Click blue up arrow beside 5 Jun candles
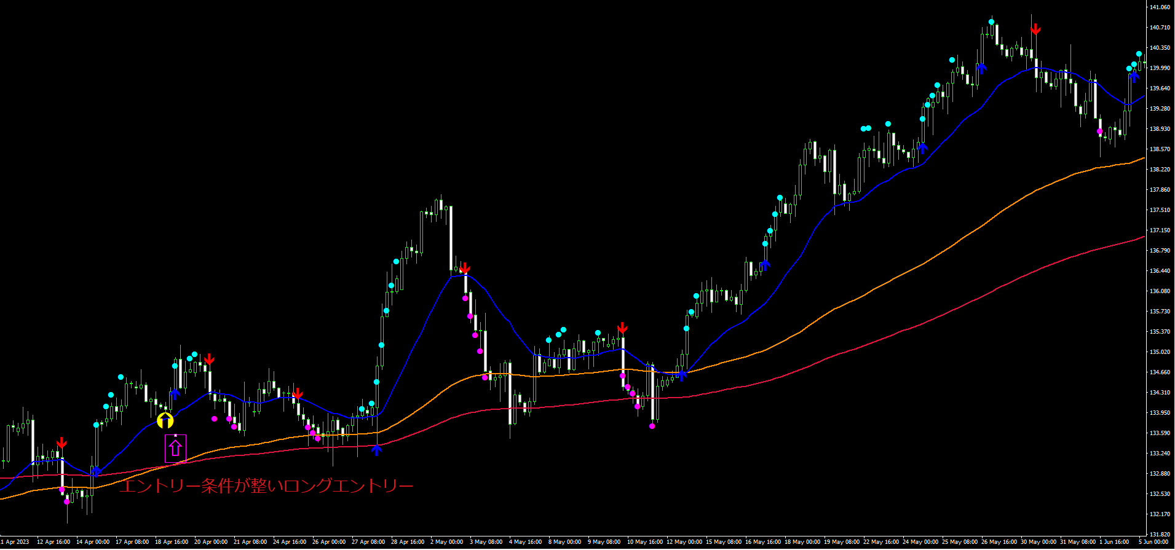This screenshot has height=550, width=1175. [x=1134, y=77]
